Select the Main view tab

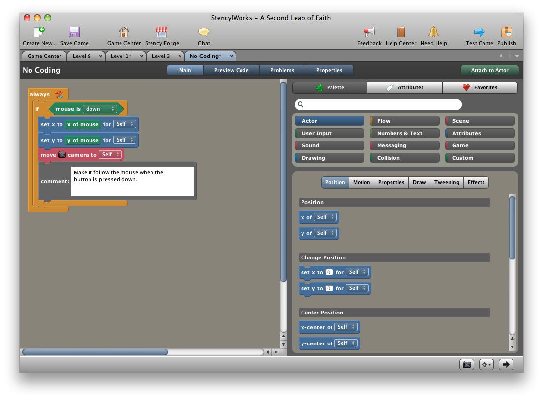185,70
